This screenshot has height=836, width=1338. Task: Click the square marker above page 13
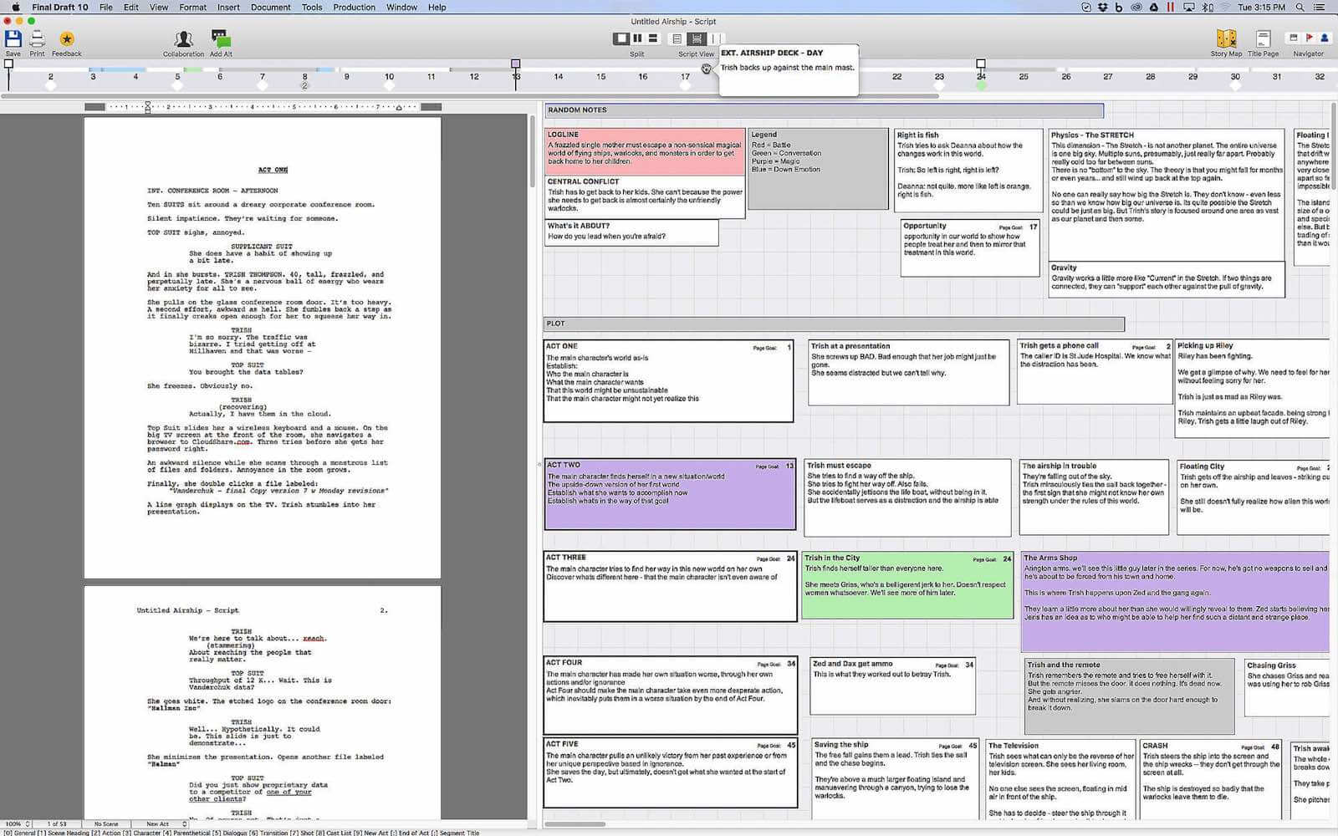click(x=516, y=64)
